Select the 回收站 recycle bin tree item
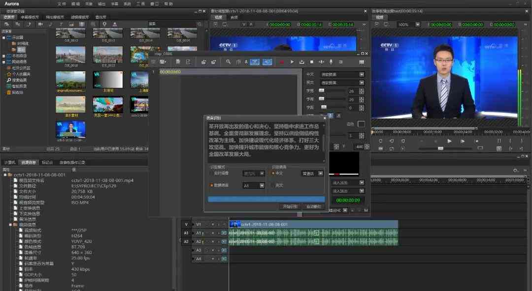 (x=17, y=92)
